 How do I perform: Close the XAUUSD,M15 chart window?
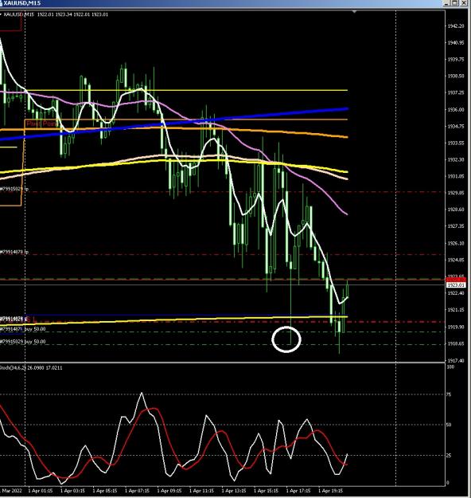(x=464, y=3)
